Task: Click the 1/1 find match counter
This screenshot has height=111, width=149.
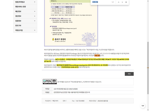Action: coord(113,2)
